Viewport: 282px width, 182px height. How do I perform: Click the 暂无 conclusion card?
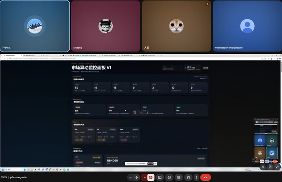[90, 110]
